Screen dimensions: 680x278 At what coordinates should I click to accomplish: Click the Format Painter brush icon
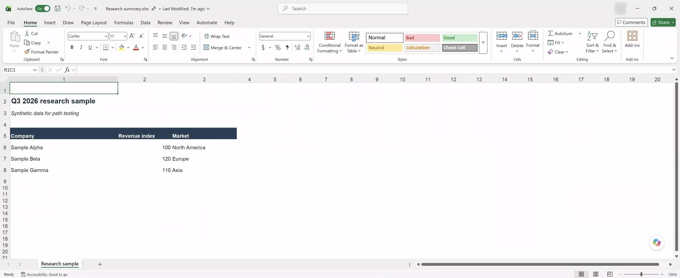[x=27, y=52]
